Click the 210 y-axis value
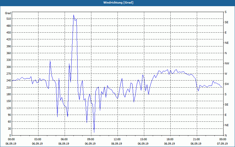 (x=9, y=87)
